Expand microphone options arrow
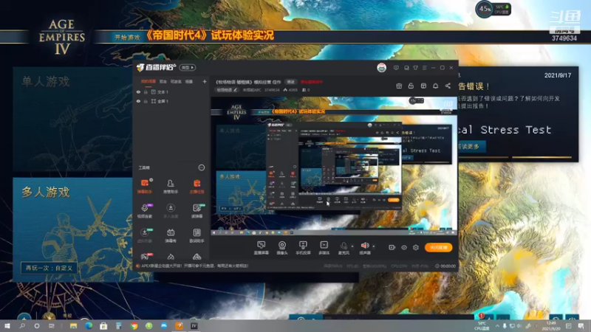Viewport: 591px width, 332px height. pyautogui.click(x=352, y=246)
